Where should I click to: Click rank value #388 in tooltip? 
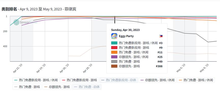pyautogui.click(x=159, y=66)
